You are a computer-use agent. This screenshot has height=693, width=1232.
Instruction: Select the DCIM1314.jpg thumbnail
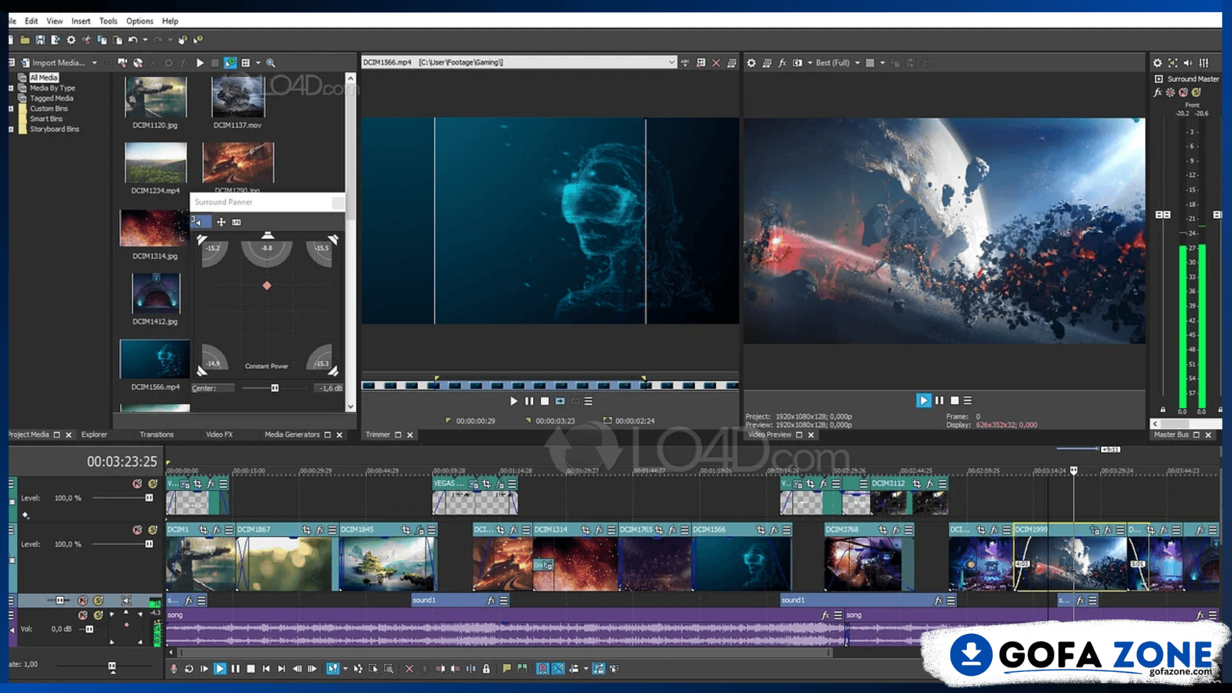tap(155, 228)
